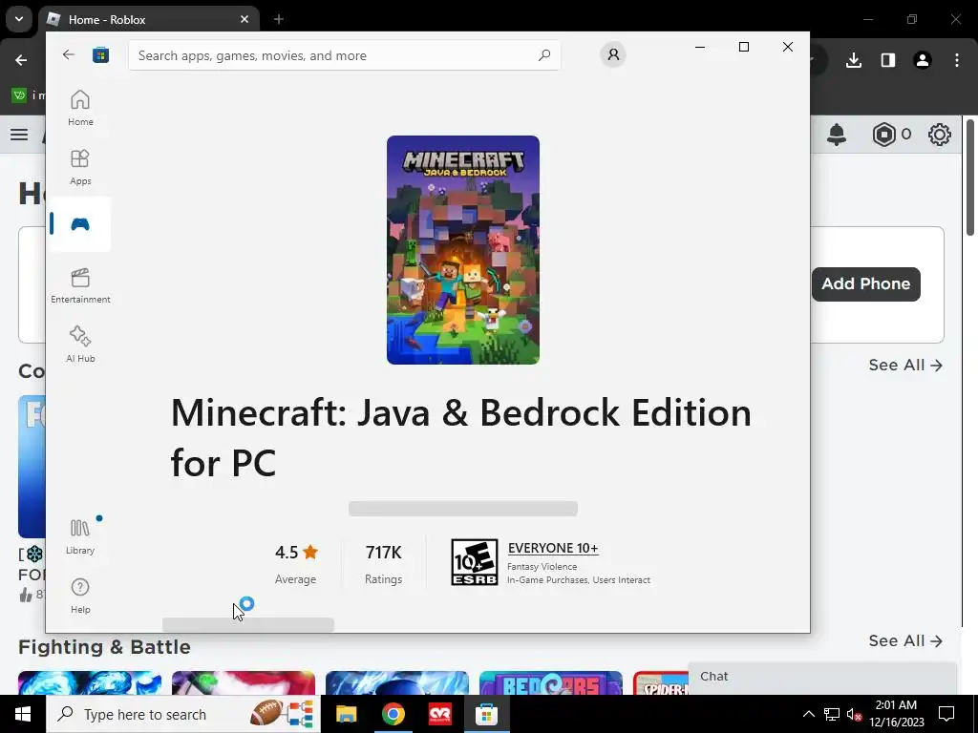Click the muted volume tray icon

pyautogui.click(x=855, y=714)
